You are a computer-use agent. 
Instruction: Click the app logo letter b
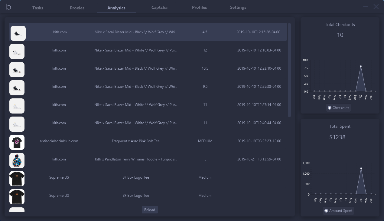(8, 7)
